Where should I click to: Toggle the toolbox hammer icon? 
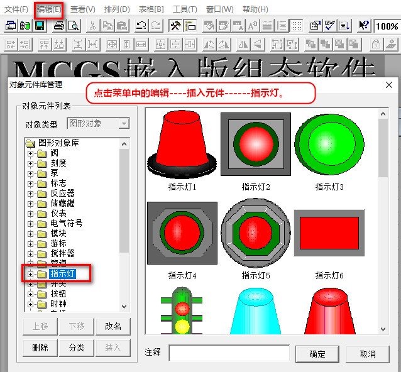(x=175, y=26)
